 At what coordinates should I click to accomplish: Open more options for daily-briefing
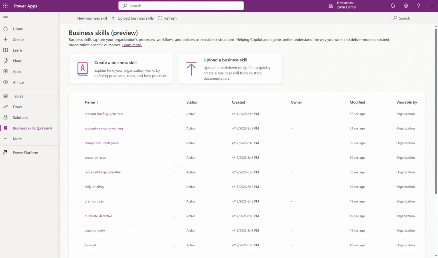click(174, 188)
